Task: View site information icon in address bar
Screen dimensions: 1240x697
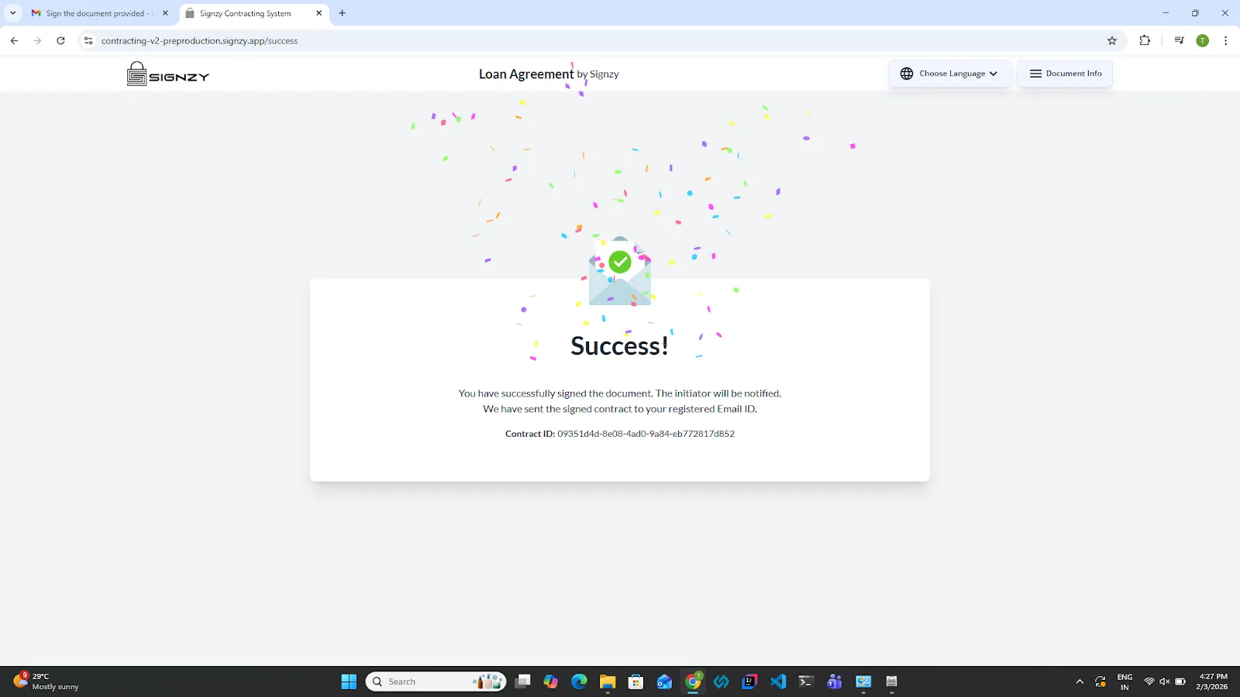Action: (88, 41)
